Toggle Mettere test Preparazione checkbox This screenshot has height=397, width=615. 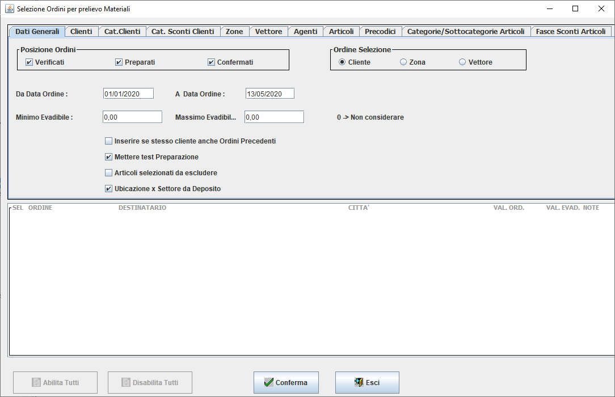tap(109, 157)
